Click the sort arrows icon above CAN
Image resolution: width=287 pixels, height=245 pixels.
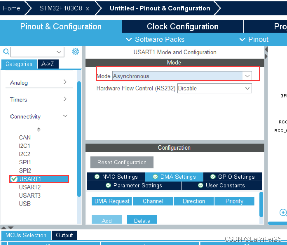39,130
